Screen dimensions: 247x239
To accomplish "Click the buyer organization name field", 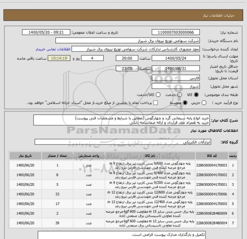I will 127,41.
